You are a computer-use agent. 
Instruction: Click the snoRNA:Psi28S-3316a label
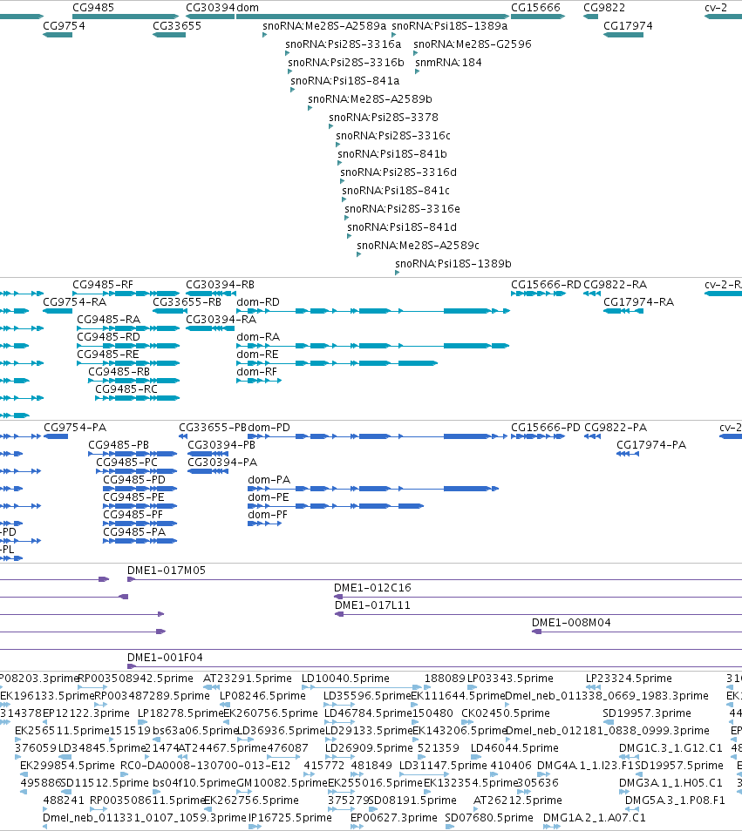344,44
